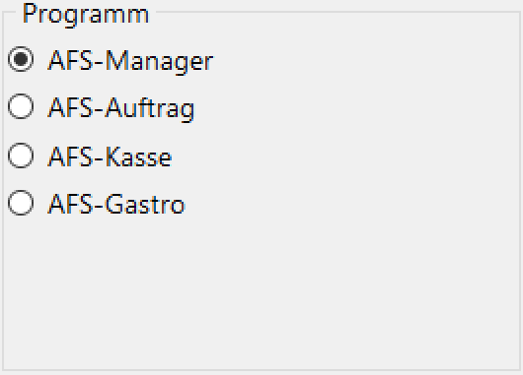Click empty area below AFS-Gastro option
523x375 pixels.
click(261, 292)
